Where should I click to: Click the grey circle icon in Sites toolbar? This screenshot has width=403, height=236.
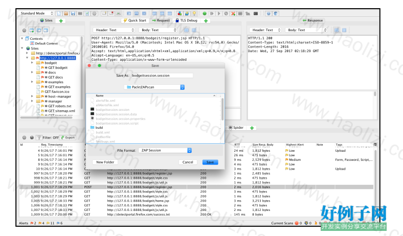(24, 31)
